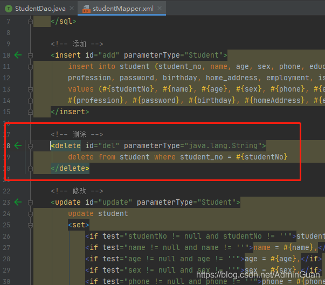Collapse the update block on line 23

click(30, 203)
